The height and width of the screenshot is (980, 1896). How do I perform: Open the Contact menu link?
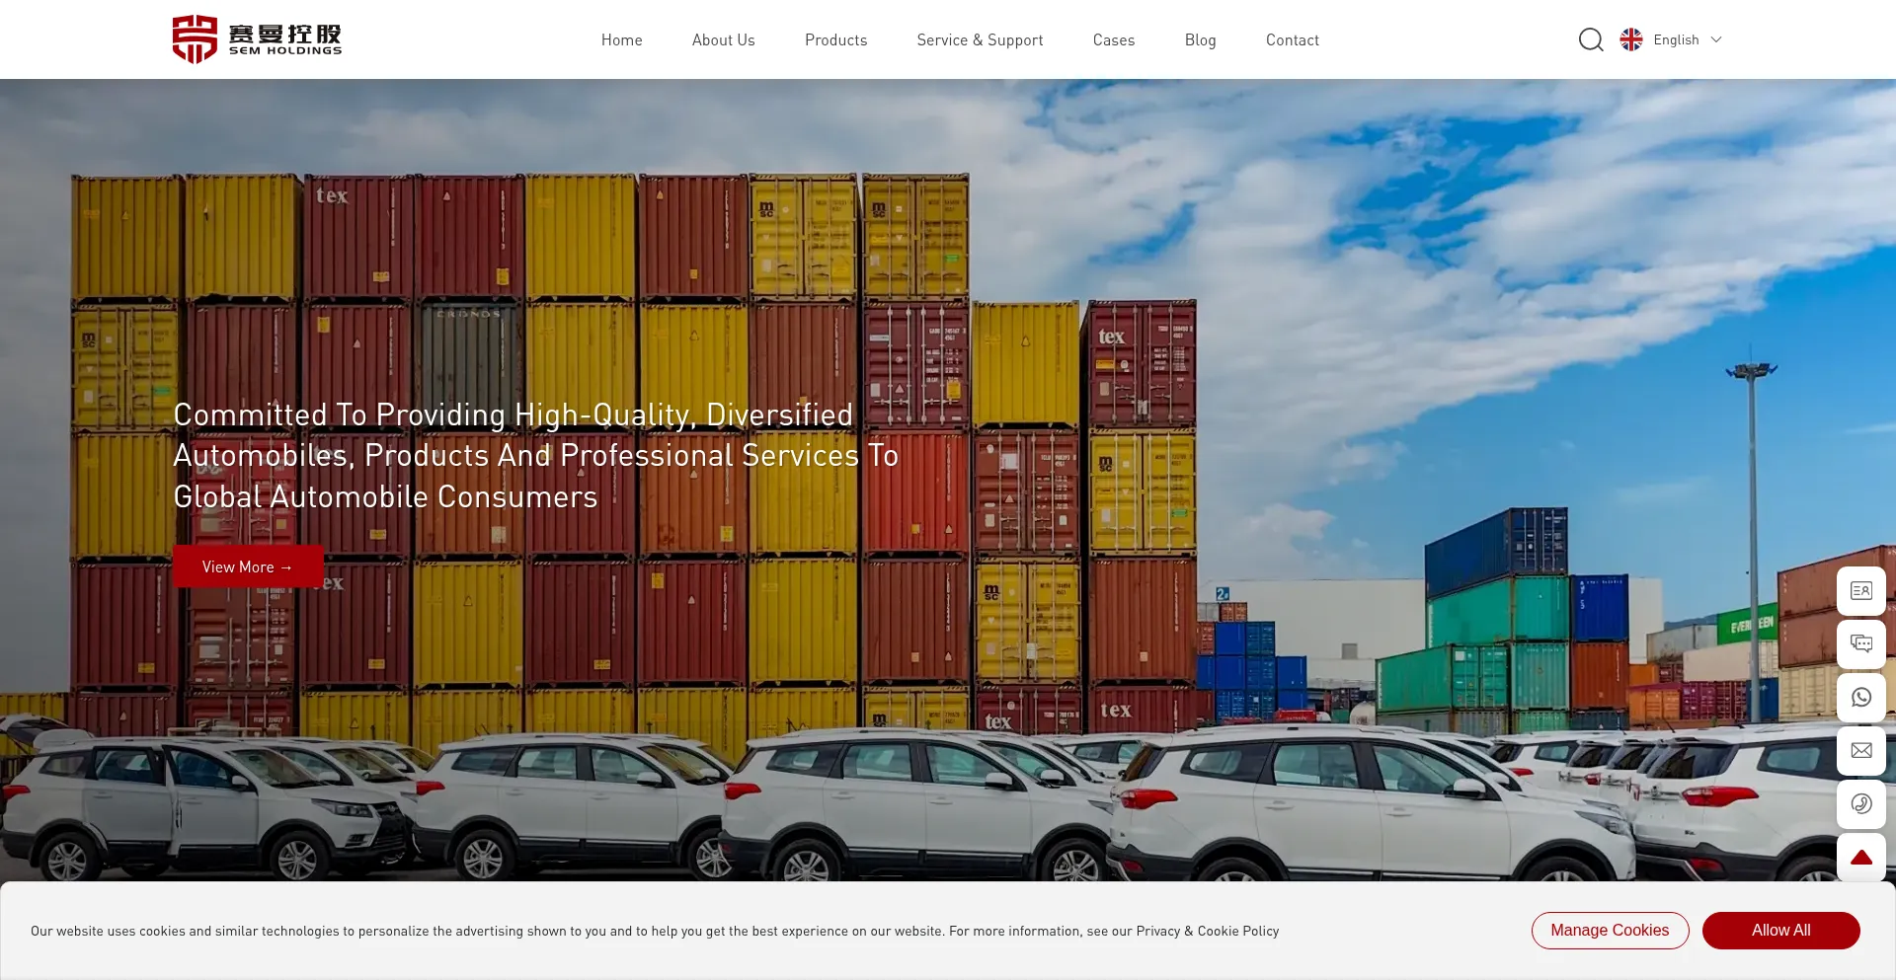click(x=1292, y=39)
